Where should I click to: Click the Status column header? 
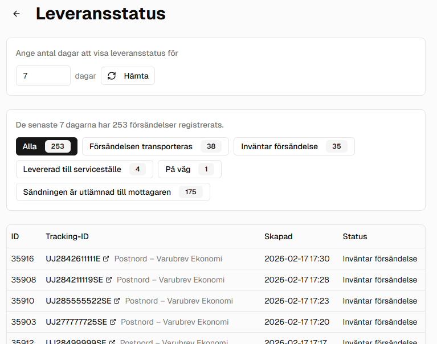pos(355,236)
